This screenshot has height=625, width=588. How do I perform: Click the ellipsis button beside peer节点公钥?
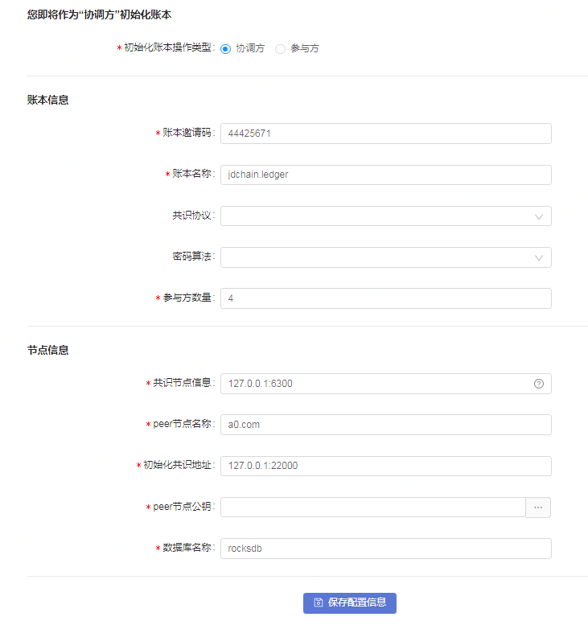pyautogui.click(x=538, y=508)
